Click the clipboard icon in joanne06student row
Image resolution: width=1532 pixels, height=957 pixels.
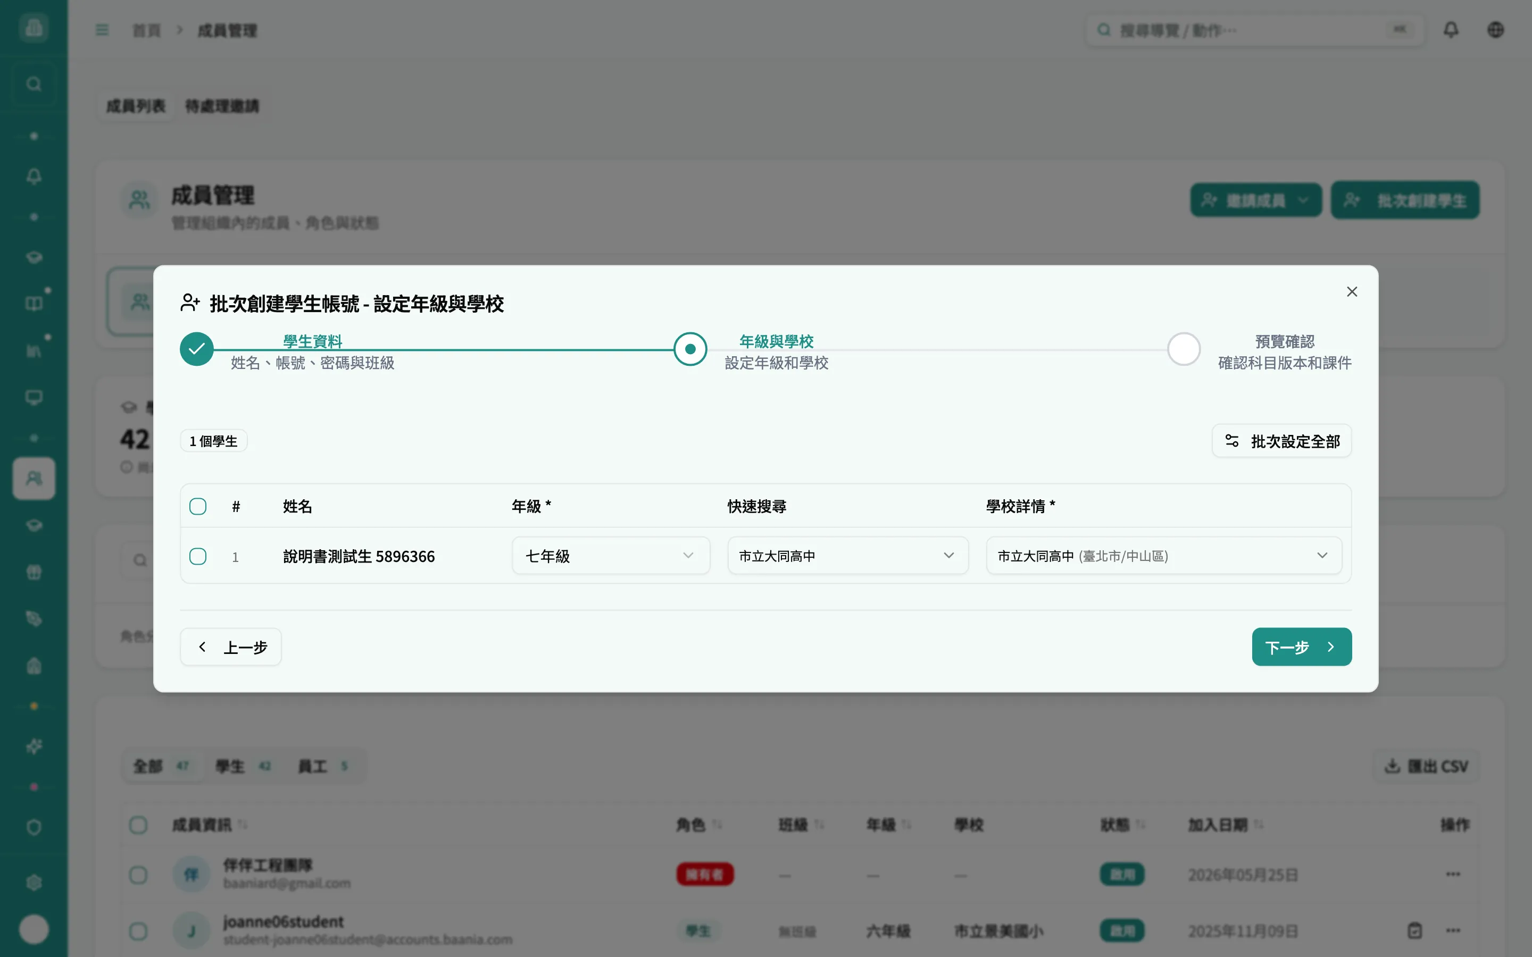1415,930
